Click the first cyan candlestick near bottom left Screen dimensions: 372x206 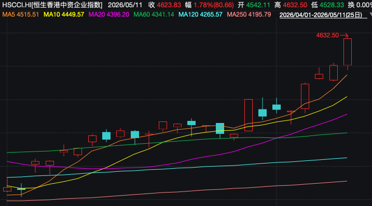click(21, 189)
